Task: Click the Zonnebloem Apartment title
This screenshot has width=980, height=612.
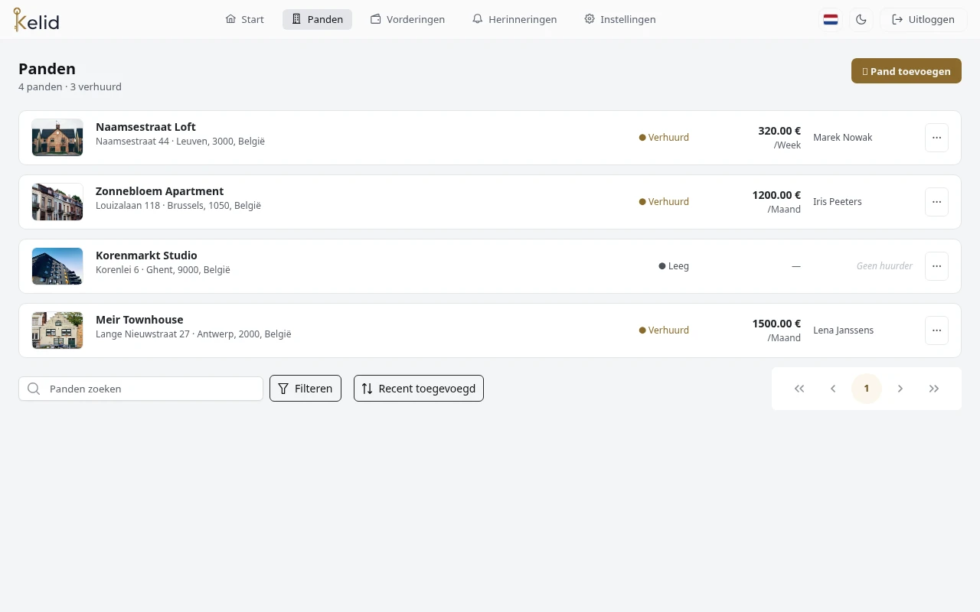Action: pyautogui.click(x=159, y=191)
